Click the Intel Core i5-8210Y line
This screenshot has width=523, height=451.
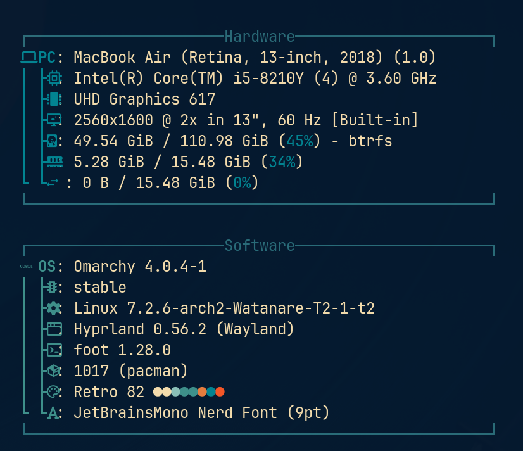point(255,79)
